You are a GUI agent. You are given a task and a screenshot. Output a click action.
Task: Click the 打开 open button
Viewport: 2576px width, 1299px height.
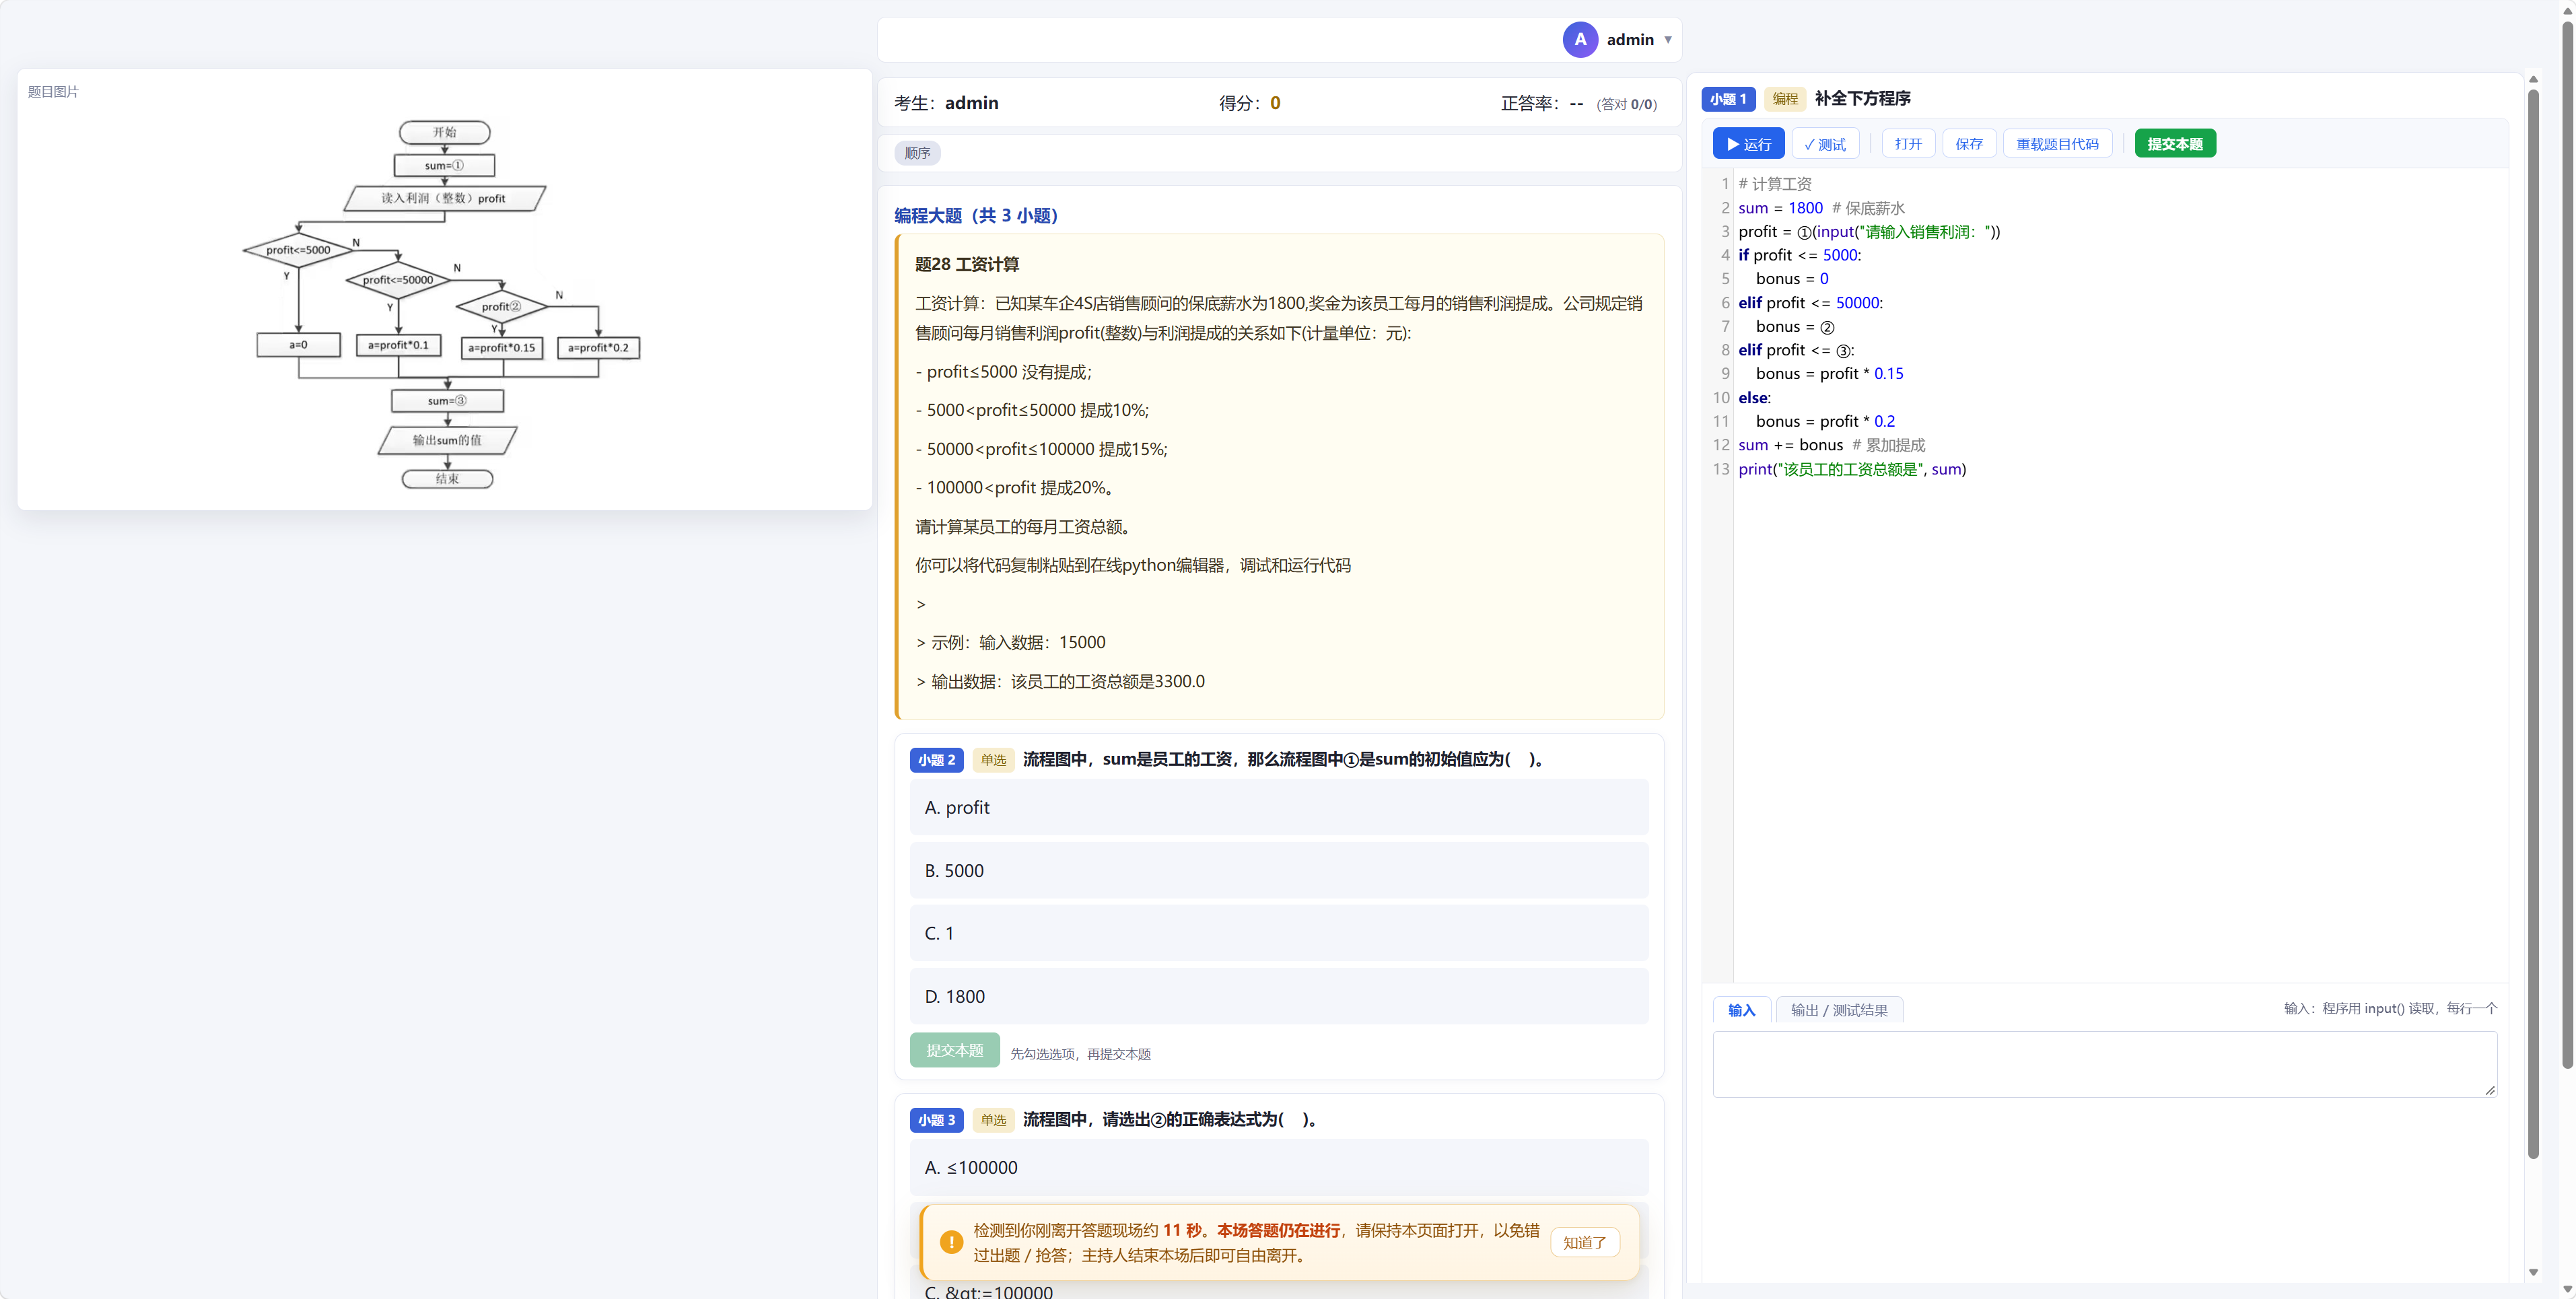click(x=1908, y=144)
